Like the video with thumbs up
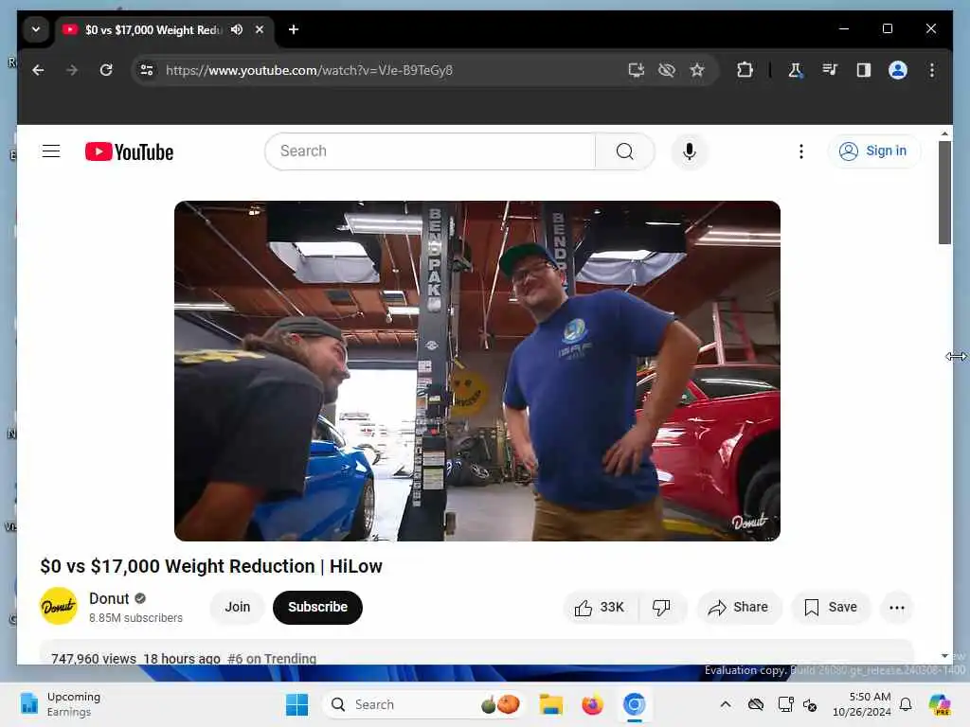The width and height of the screenshot is (970, 727). (x=599, y=607)
